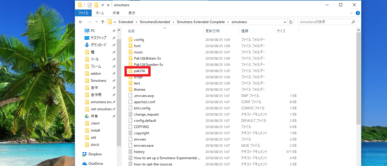387x166 pixels.
Task: Select the how-to-get-the-sources file name
Action: click(153, 164)
